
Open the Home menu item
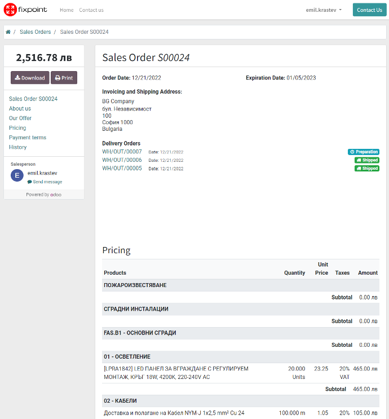tap(67, 10)
